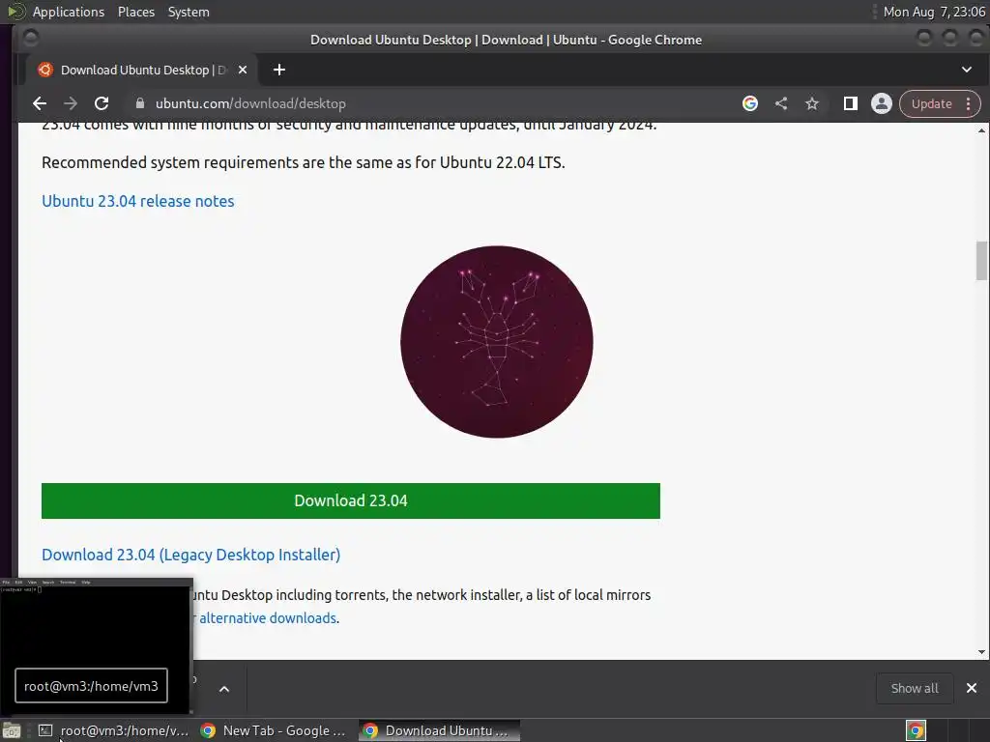Open the Chrome three-dot menu
The image size is (990, 742).
(x=969, y=104)
